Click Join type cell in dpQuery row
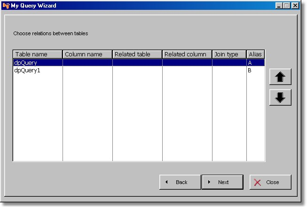The height and width of the screenshot is (208, 307). [x=229, y=62]
